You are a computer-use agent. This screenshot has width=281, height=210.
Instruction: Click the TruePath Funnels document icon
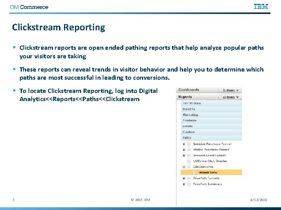[x=189, y=178]
